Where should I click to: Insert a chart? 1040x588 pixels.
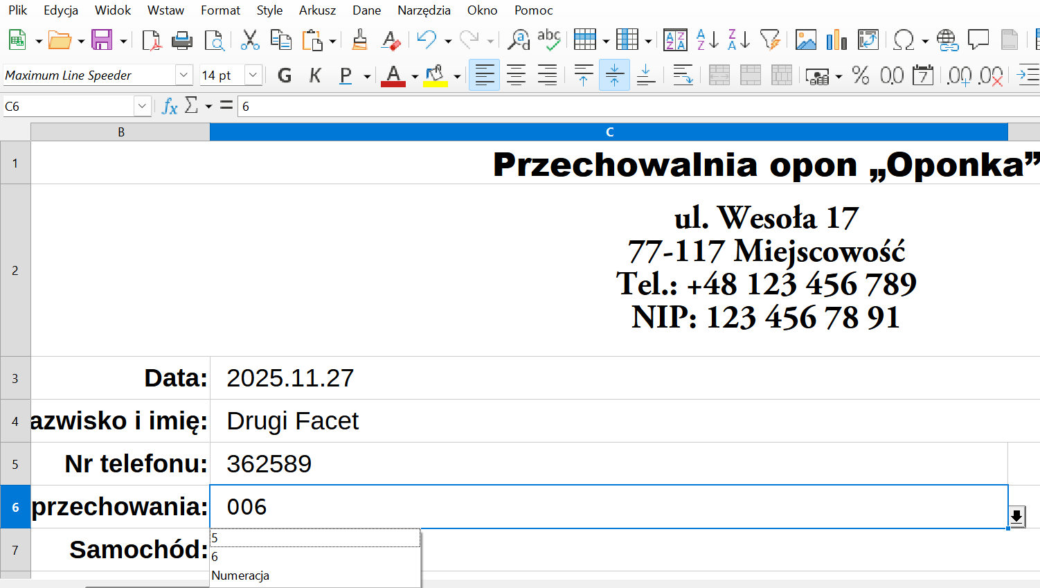point(837,40)
